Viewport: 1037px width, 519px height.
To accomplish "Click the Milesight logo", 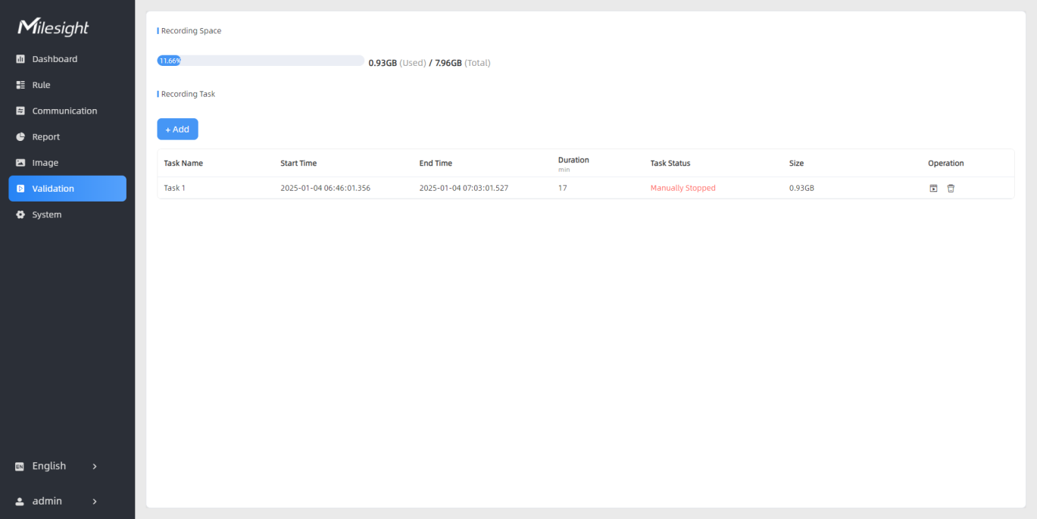I will (53, 27).
